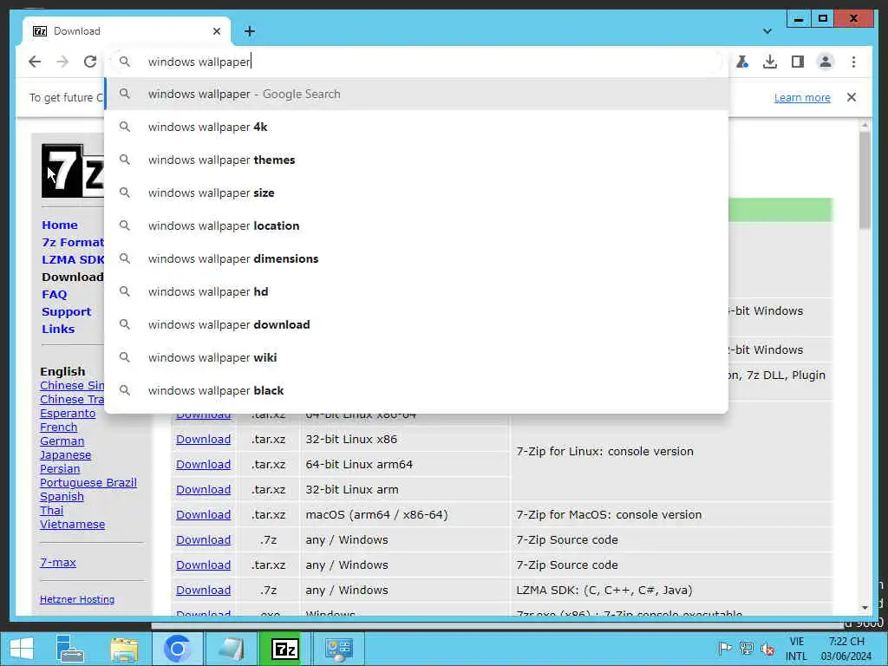The width and height of the screenshot is (888, 666).
Task: Select suggestion 'windows wallpaper size'
Action: point(416,193)
